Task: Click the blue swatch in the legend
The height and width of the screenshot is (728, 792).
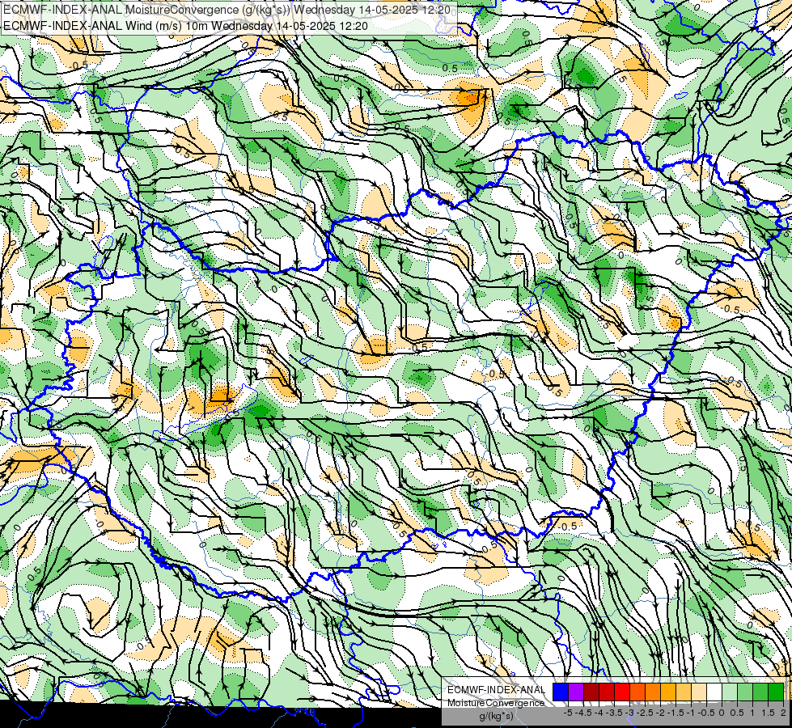Action: [x=561, y=692]
